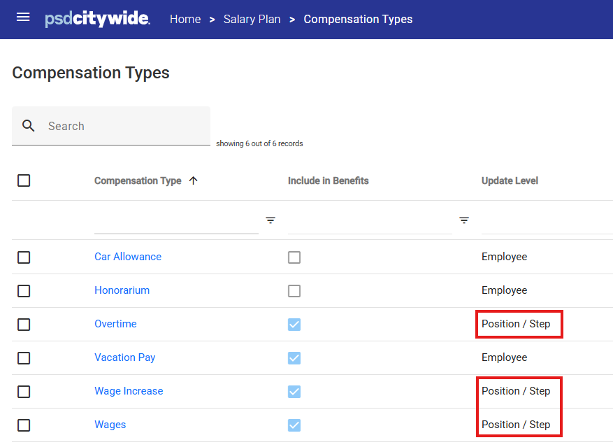613x447 pixels.
Task: Select the Overtime row checkbox
Action: pyautogui.click(x=24, y=325)
